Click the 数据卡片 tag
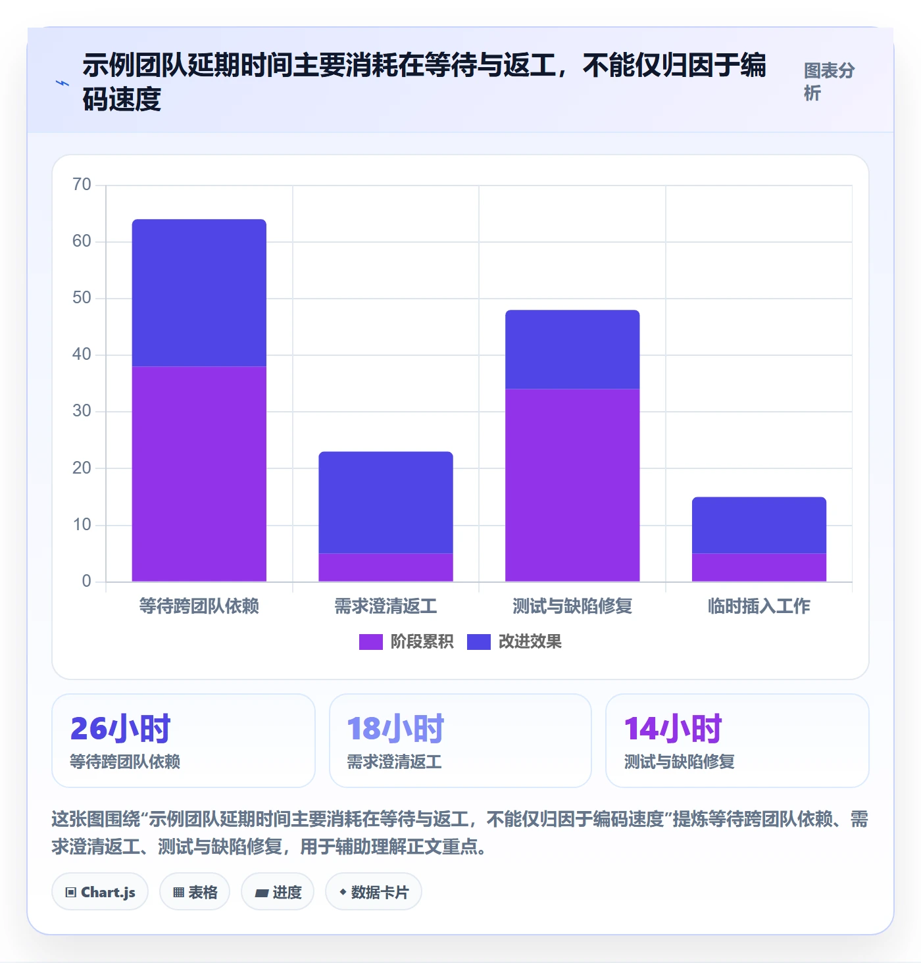Viewport: 921px width, 963px height. coord(374,892)
